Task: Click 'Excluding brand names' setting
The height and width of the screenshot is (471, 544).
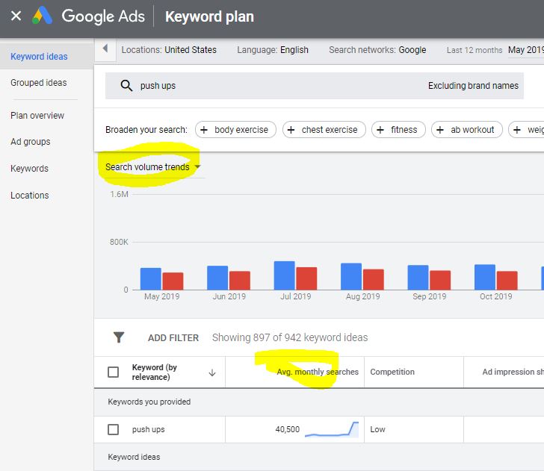Action: pyautogui.click(x=473, y=86)
